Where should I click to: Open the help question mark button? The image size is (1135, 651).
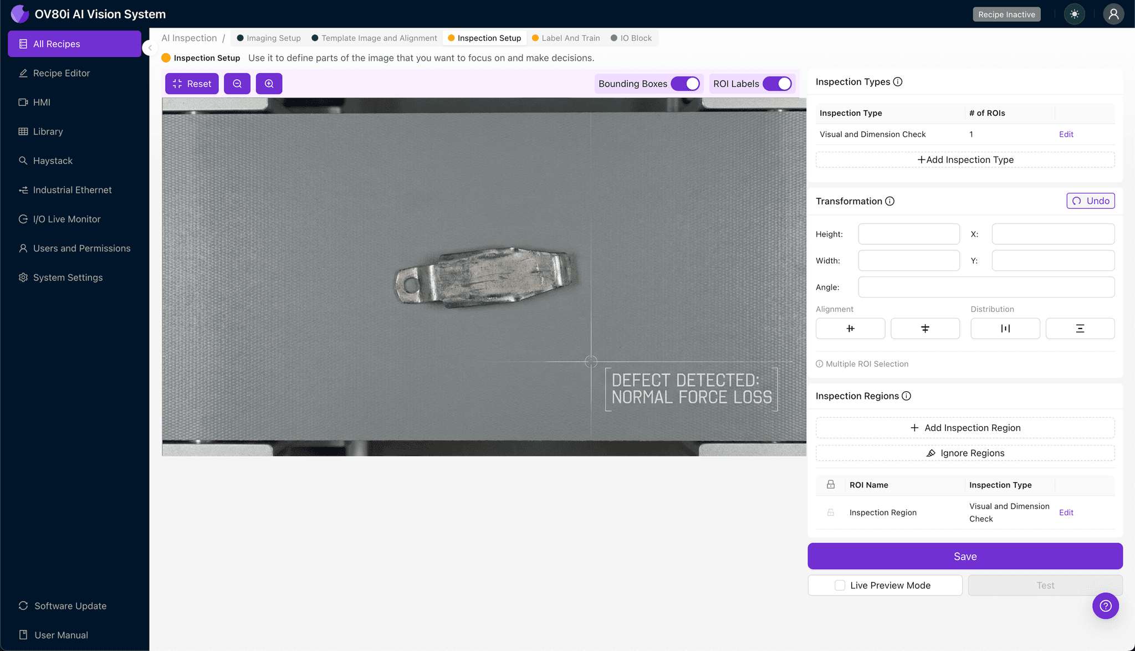tap(1106, 606)
